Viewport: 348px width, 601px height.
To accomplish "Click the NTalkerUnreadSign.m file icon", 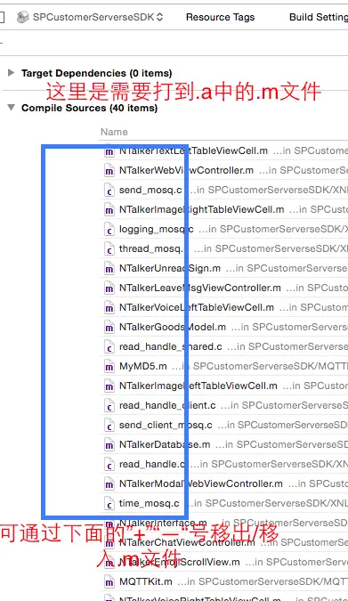I will click(109, 269).
